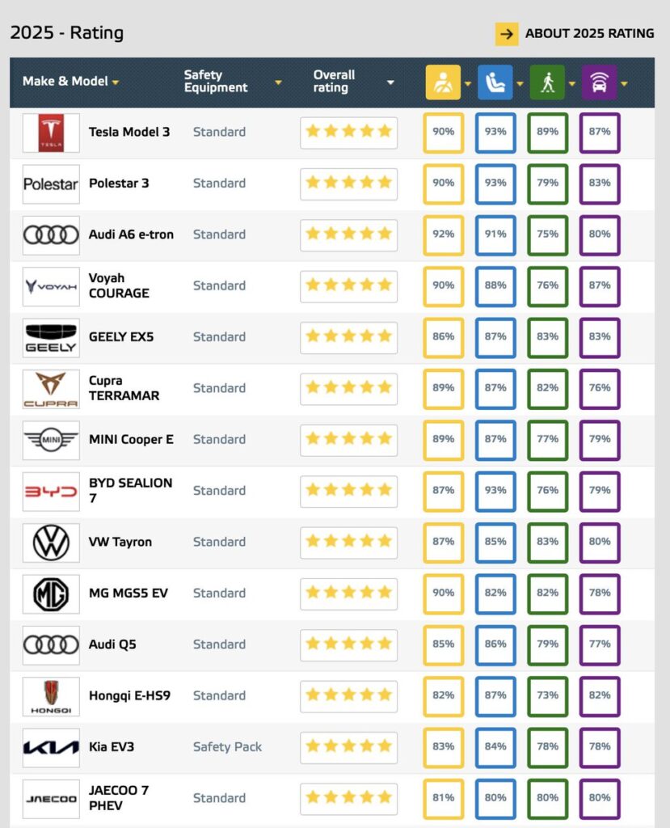Sort by Make & Model dropdown arrow
The width and height of the screenshot is (670, 828).
click(x=116, y=82)
